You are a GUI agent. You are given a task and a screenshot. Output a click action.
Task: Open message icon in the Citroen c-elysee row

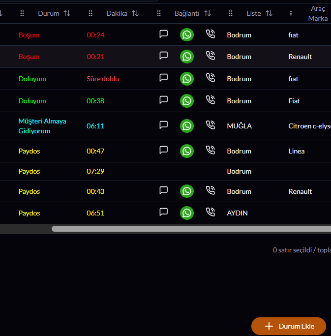point(164,125)
